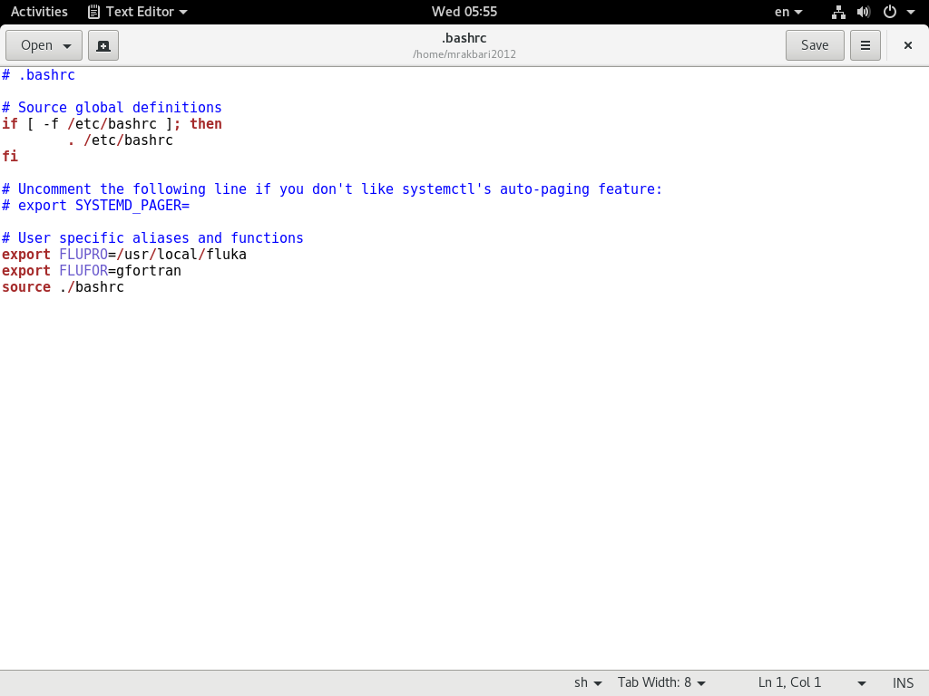Click the volume speaker icon

click(864, 12)
